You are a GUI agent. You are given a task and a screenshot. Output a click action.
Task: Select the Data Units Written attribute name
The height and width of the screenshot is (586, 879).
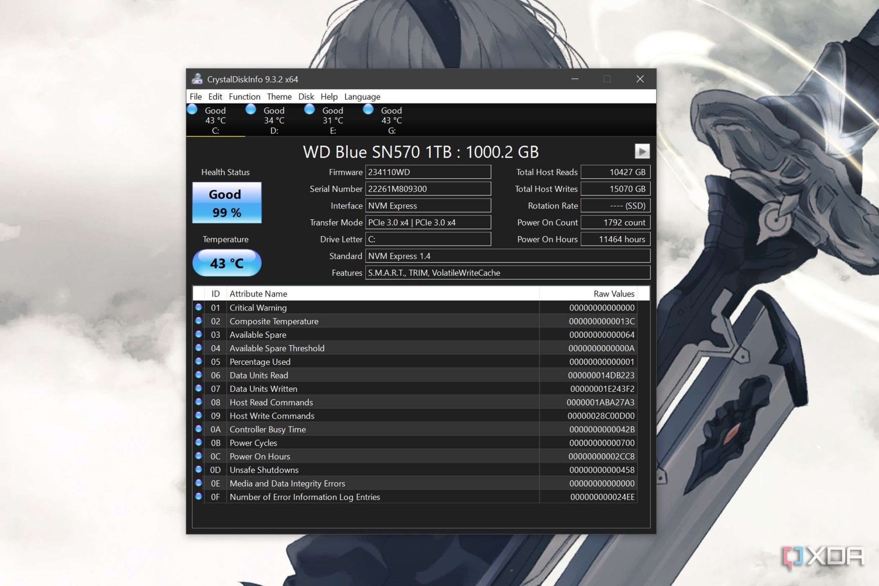(263, 389)
